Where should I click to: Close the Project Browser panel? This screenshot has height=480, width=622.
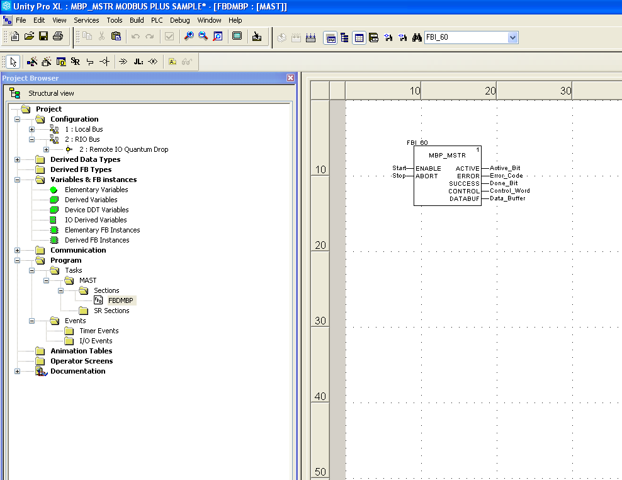(290, 78)
